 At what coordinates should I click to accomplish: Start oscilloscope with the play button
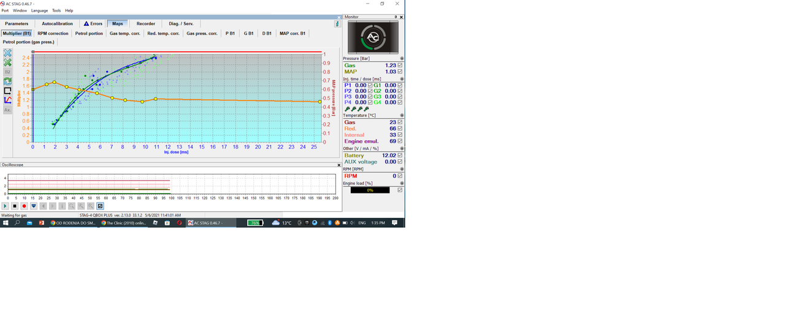[x=5, y=206]
